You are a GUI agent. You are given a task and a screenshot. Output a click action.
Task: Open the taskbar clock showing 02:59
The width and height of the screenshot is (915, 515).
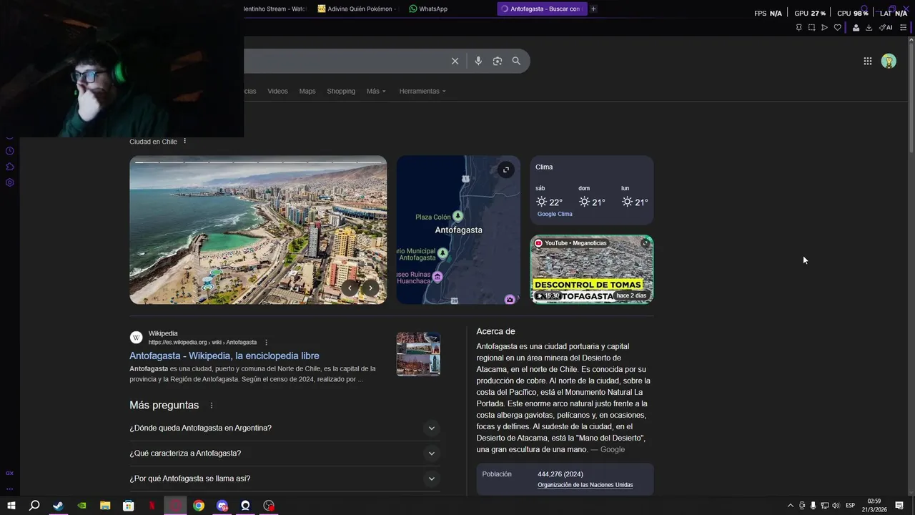click(x=874, y=506)
